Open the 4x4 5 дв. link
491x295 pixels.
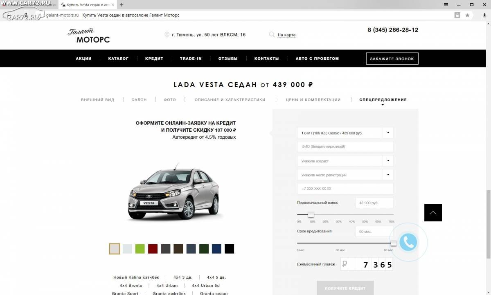(216, 277)
